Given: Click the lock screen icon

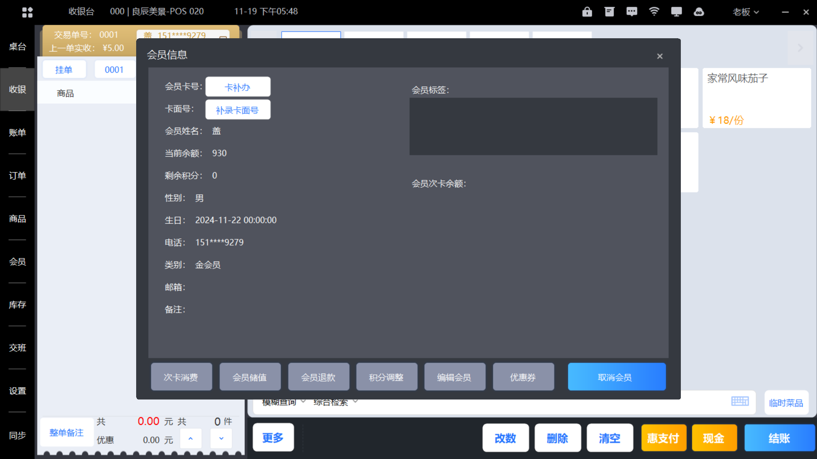Looking at the screenshot, I should pos(587,11).
